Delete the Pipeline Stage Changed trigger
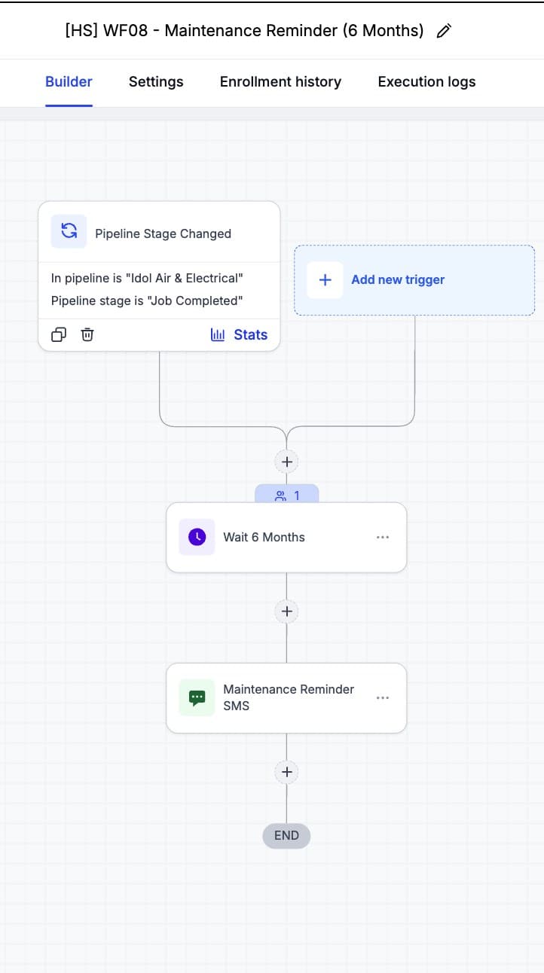This screenshot has height=973, width=544. pos(87,334)
